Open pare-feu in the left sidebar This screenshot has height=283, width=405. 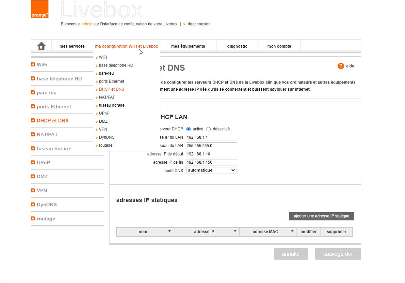[x=46, y=92]
